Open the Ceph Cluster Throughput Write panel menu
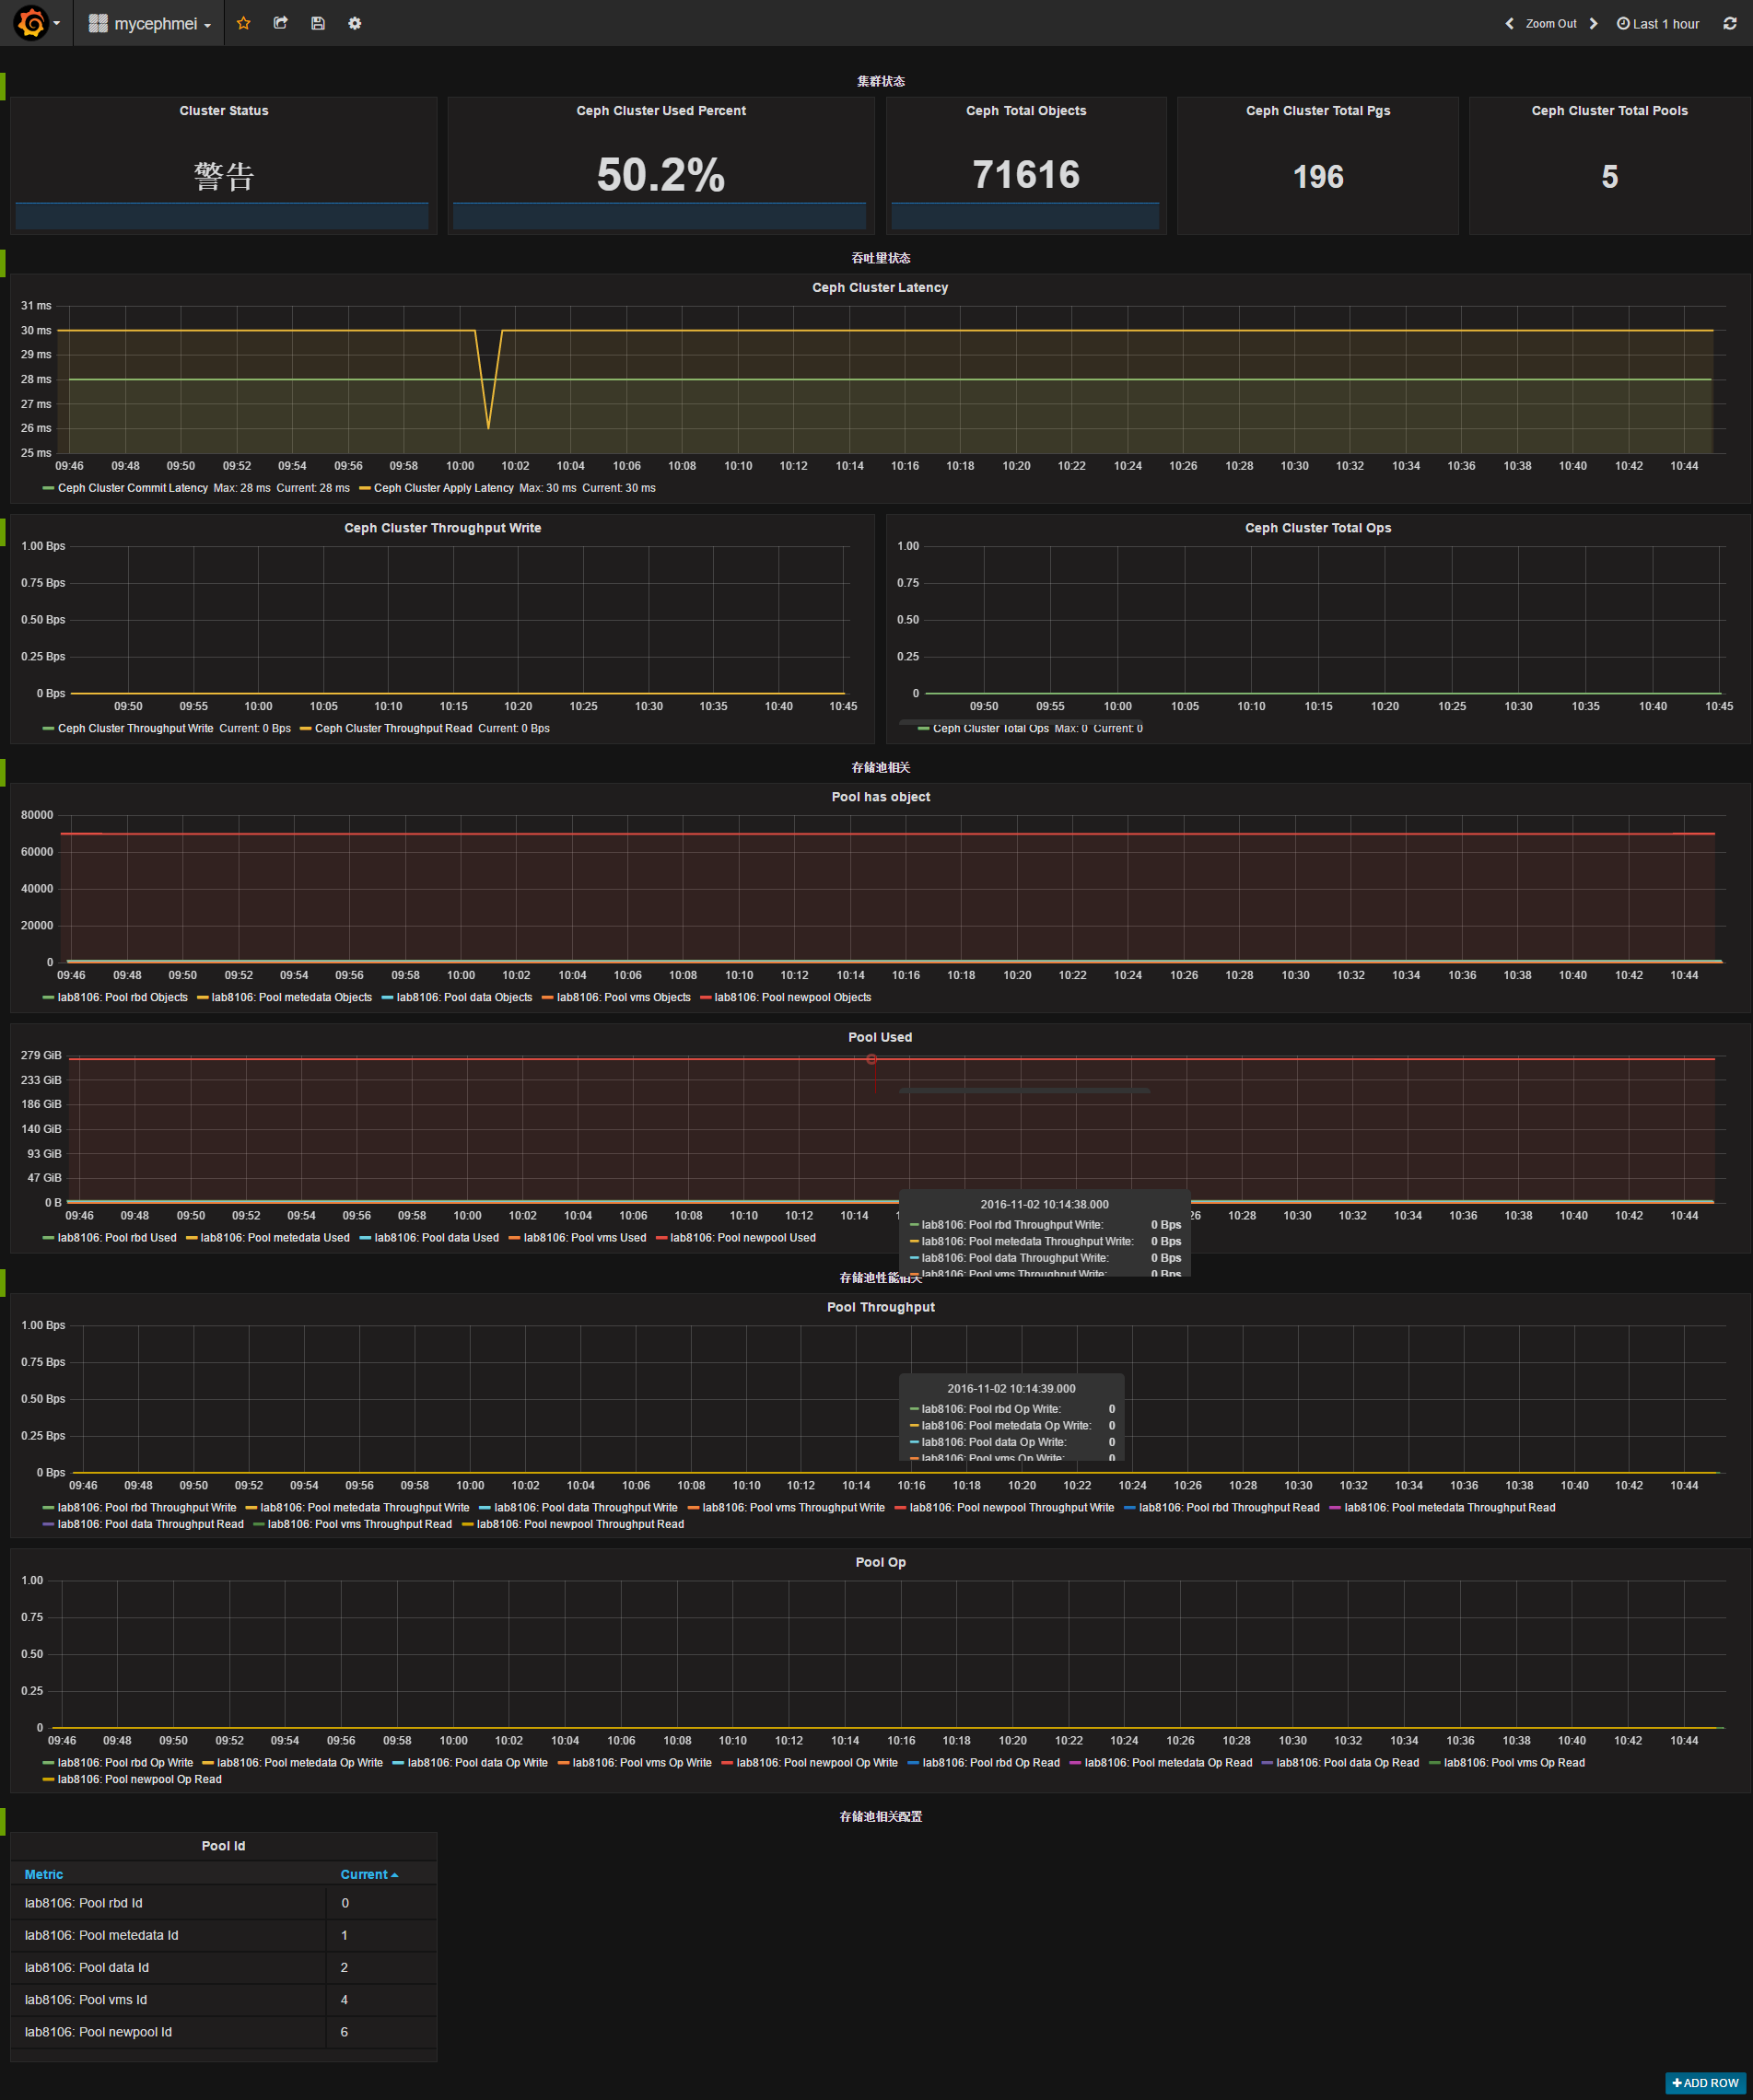 click(443, 528)
